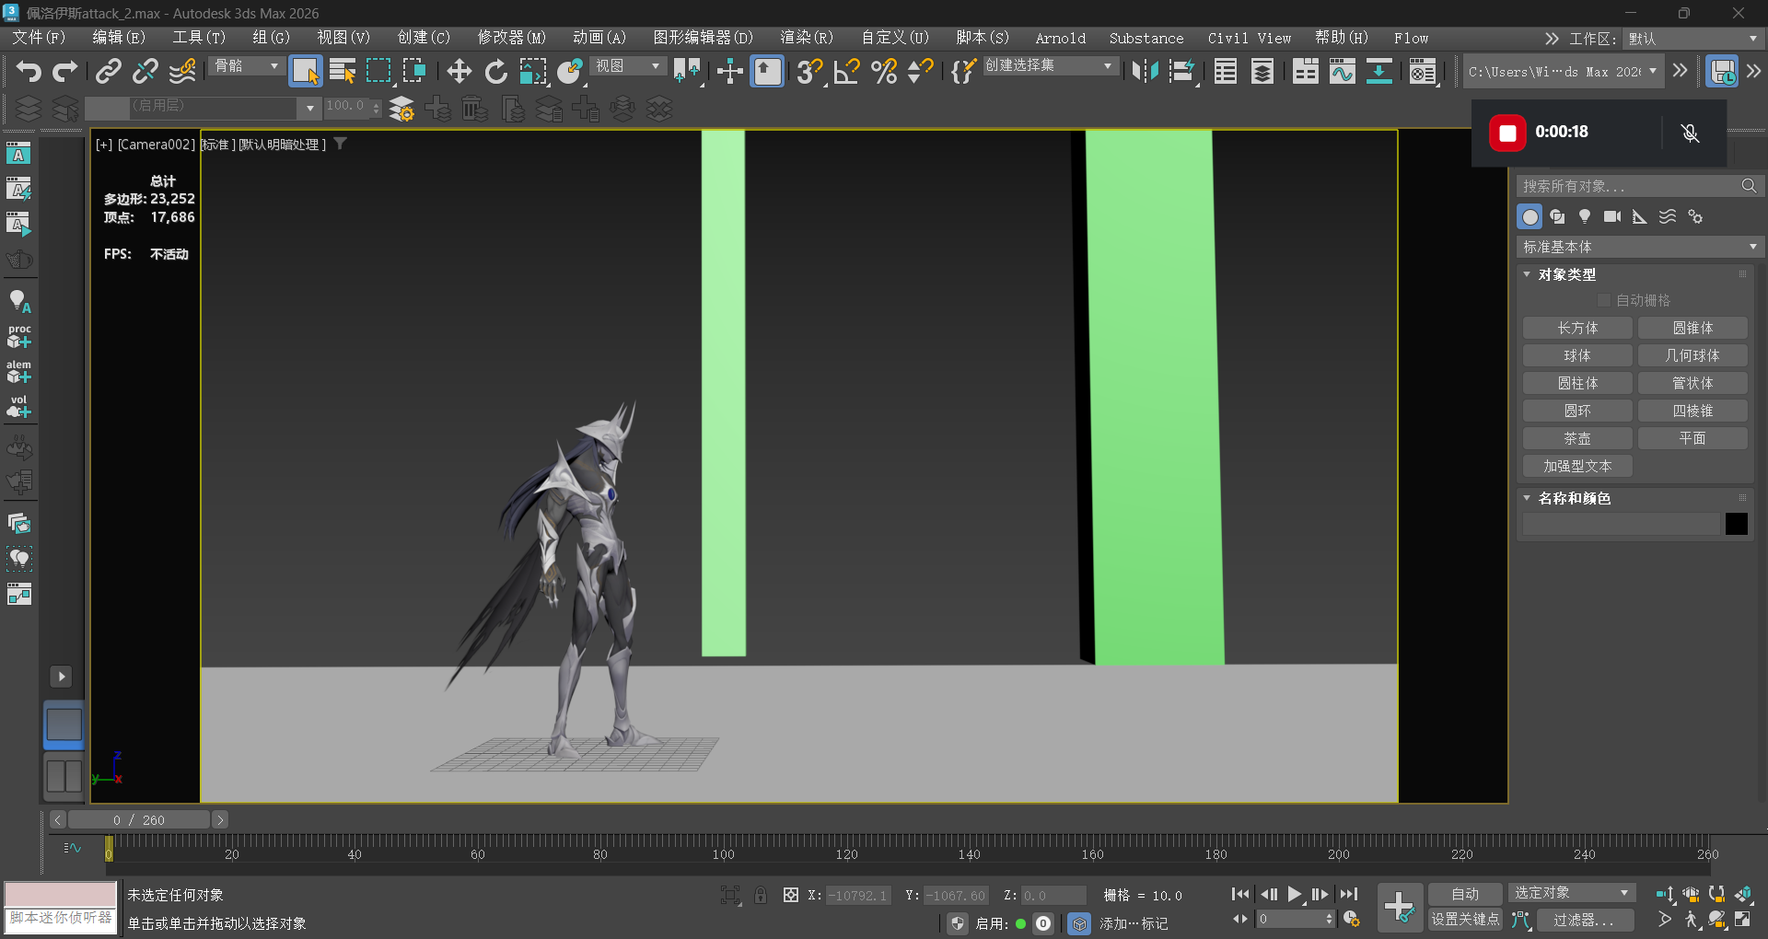Click the timeline frame slider 0 / 260
This screenshot has height=939, width=1768.
tap(139, 819)
